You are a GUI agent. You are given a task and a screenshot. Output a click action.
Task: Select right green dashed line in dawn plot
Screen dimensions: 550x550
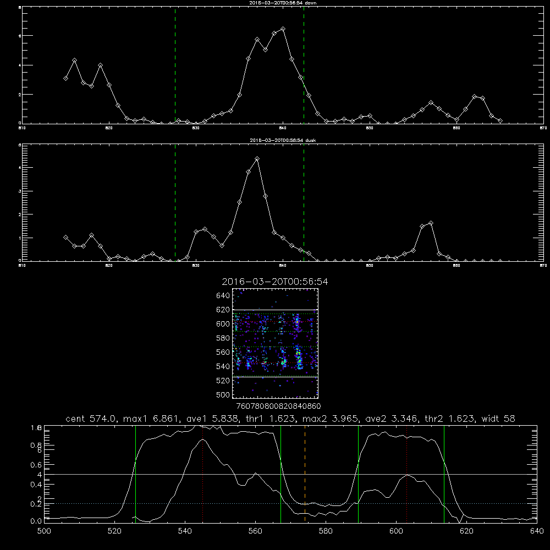[x=304, y=65]
